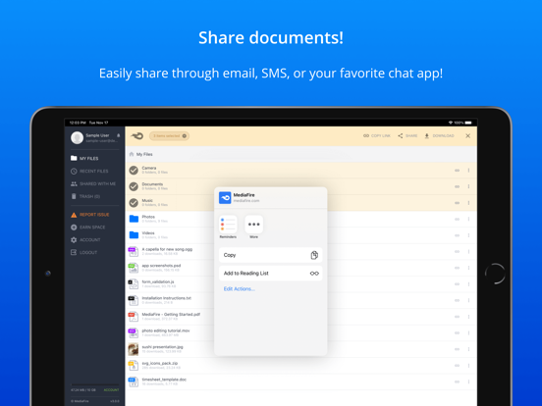The height and width of the screenshot is (406, 542).
Task: Click MediaFire header in share sheet
Action: click(x=271, y=198)
